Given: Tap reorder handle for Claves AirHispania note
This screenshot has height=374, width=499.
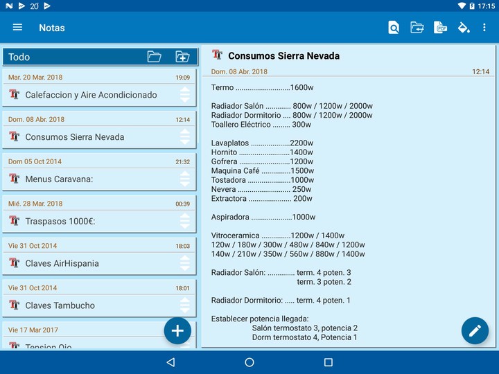Looking at the screenshot, I should click(185, 263).
